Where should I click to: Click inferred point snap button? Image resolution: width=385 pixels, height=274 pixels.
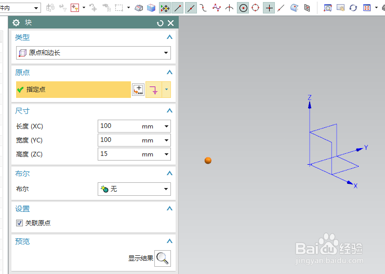154,90
